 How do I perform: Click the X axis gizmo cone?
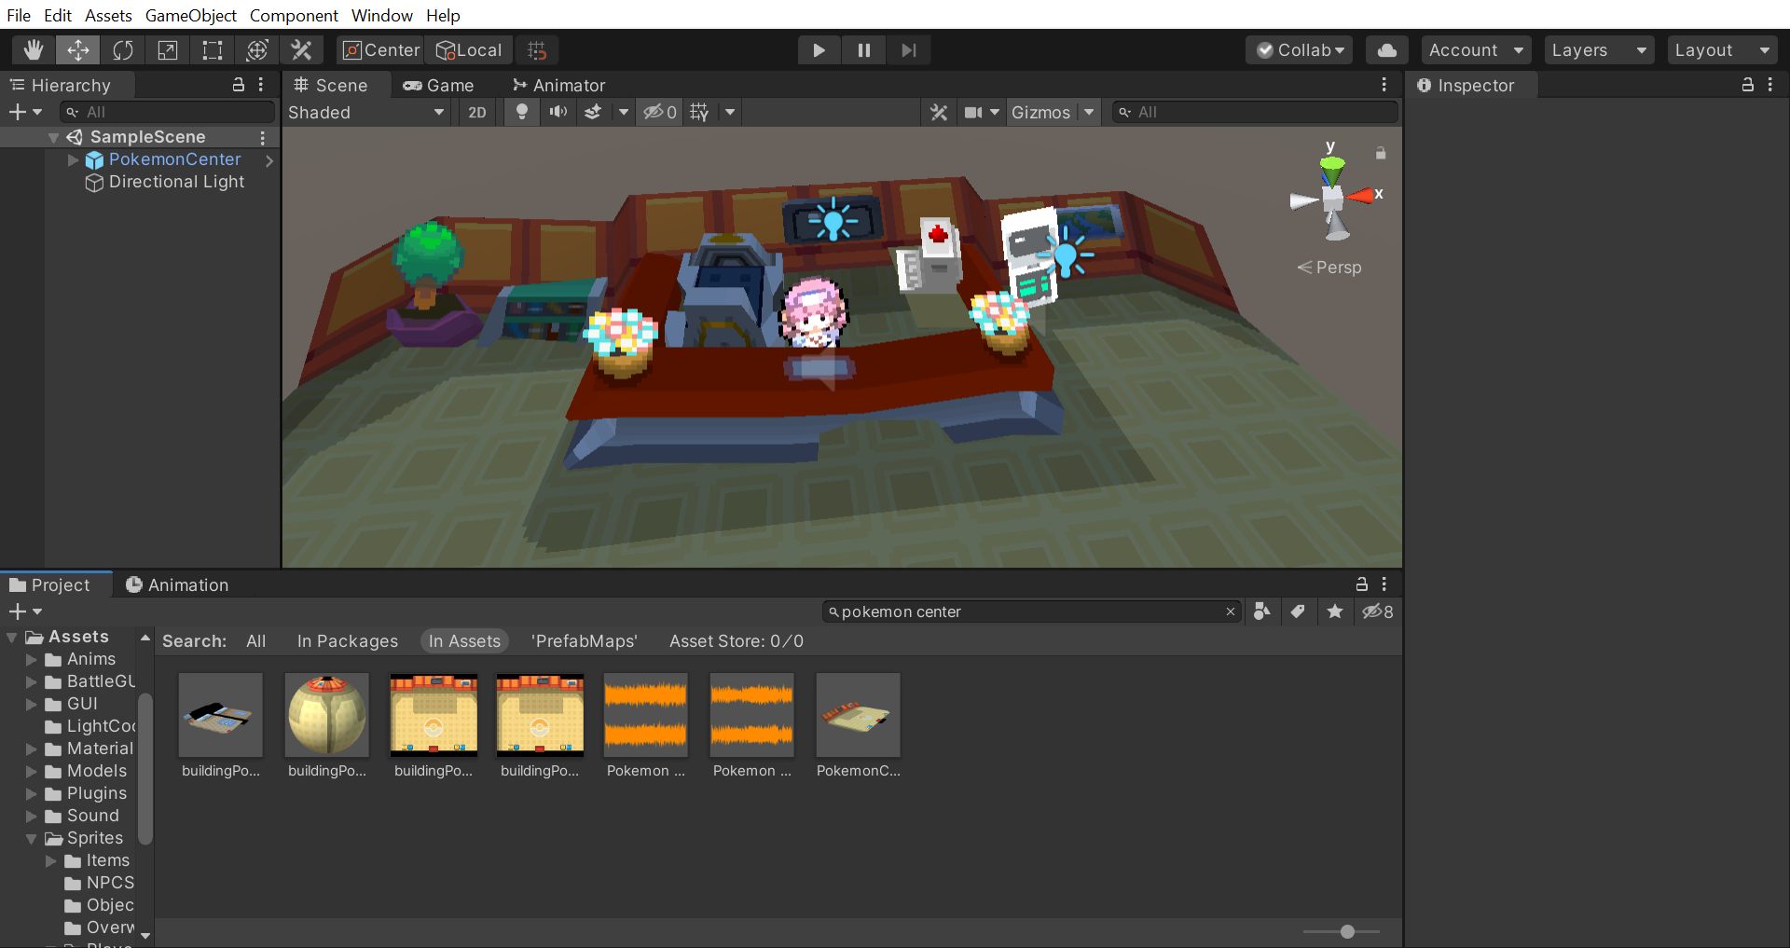tap(1361, 196)
